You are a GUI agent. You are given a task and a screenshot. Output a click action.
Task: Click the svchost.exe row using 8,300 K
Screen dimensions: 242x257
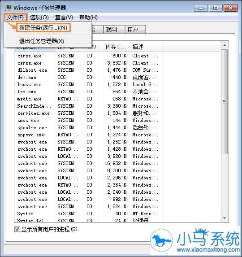pos(88,170)
